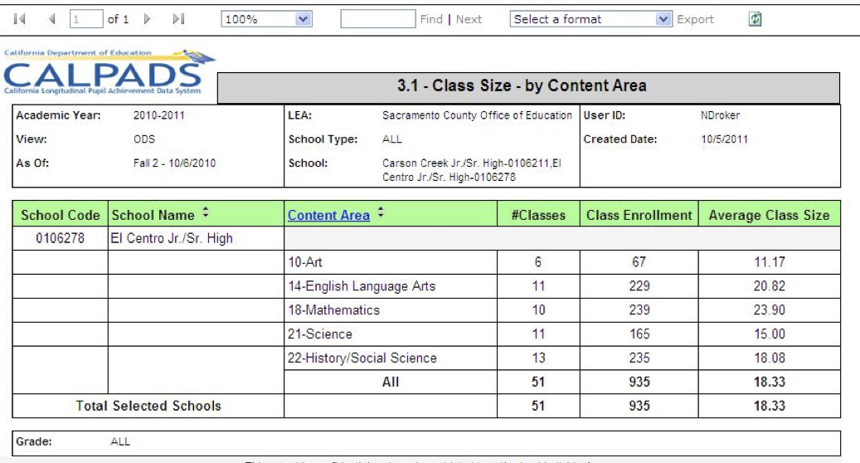
Task: Go to next page arrow
Action: (x=147, y=19)
